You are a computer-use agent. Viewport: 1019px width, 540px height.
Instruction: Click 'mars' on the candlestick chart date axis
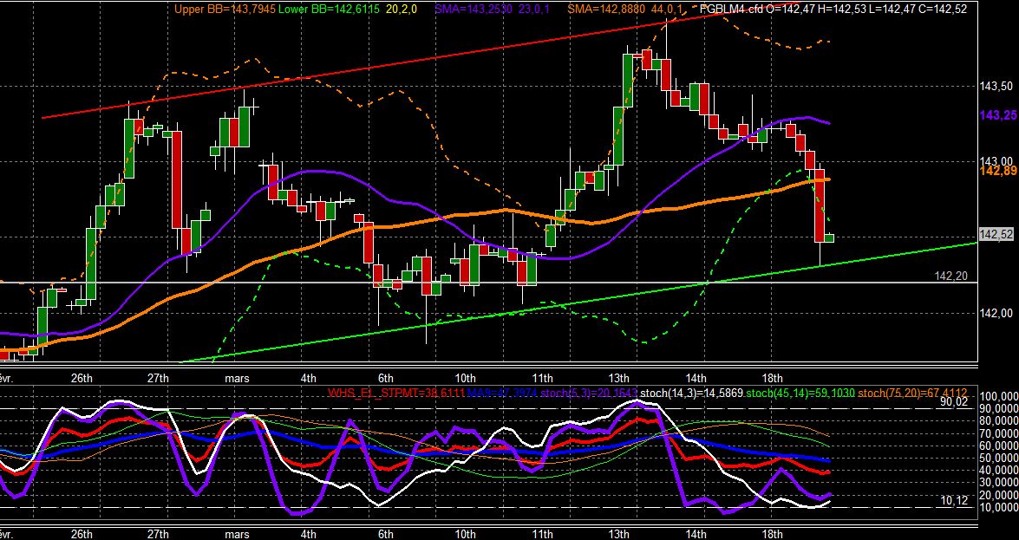[237, 378]
